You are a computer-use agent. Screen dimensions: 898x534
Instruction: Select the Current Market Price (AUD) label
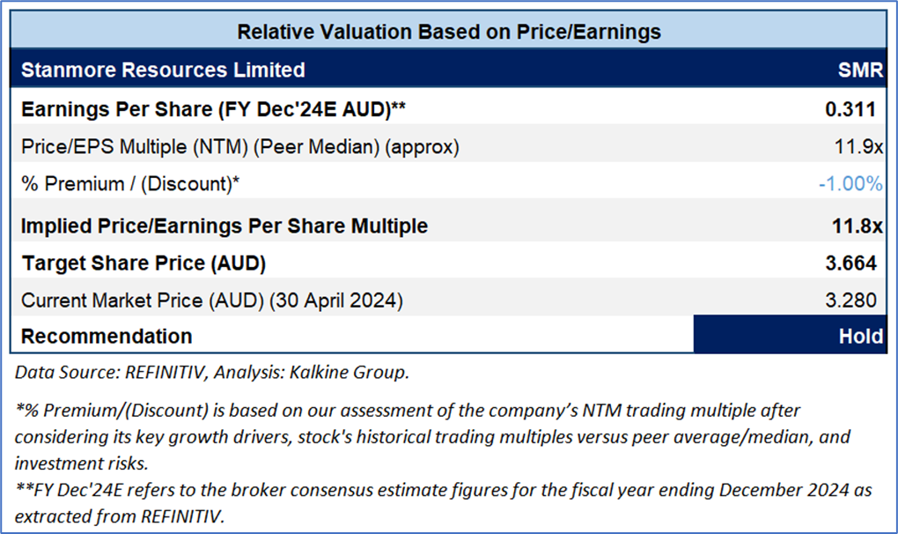click(x=212, y=300)
